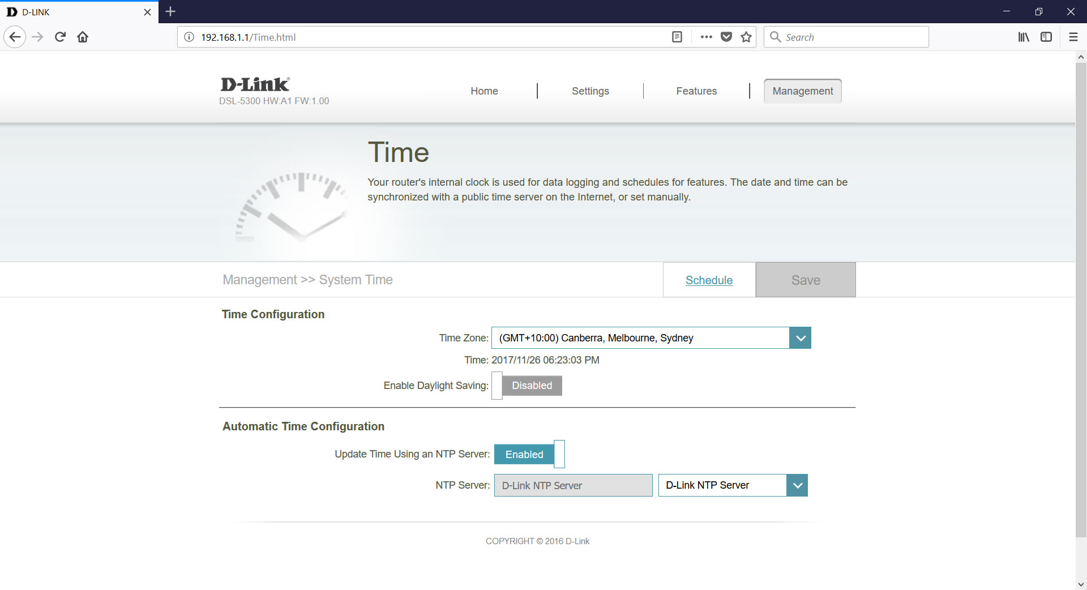Select the D-LINK browser tab
Image resolution: width=1087 pixels, height=590 pixels.
tap(79, 12)
